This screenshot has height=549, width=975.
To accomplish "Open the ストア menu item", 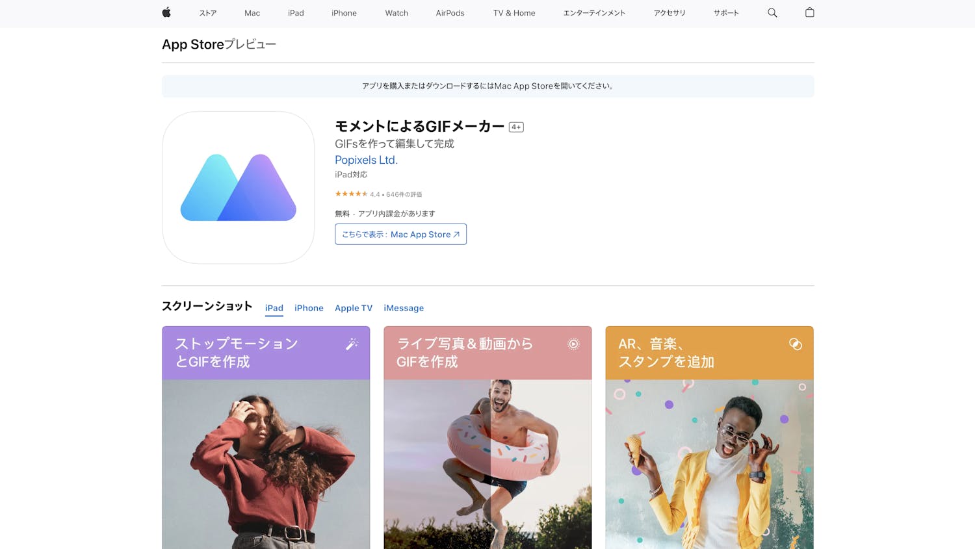I will tap(208, 13).
